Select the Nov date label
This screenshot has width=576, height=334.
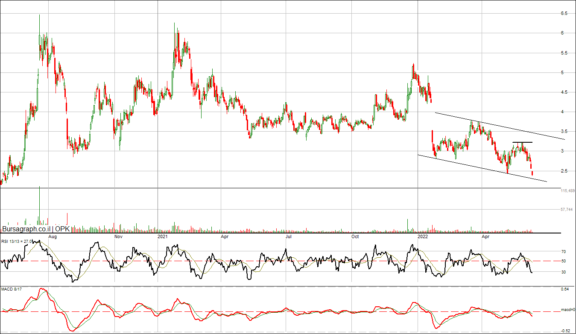tap(119, 236)
